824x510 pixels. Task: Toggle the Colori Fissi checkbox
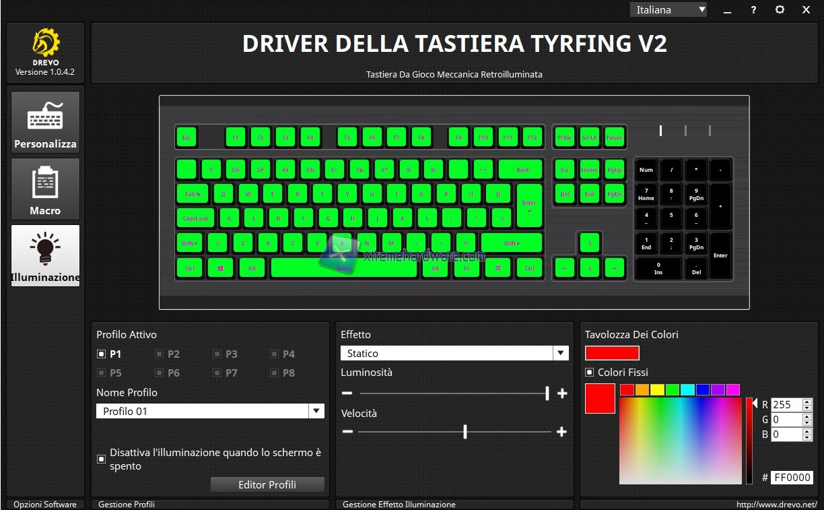tap(590, 373)
